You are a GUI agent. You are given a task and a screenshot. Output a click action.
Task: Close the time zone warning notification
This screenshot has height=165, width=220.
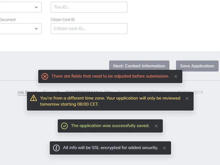pyautogui.click(x=187, y=98)
